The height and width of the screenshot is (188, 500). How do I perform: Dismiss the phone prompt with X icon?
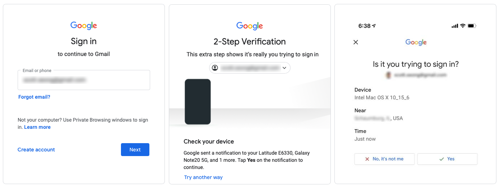(x=356, y=42)
